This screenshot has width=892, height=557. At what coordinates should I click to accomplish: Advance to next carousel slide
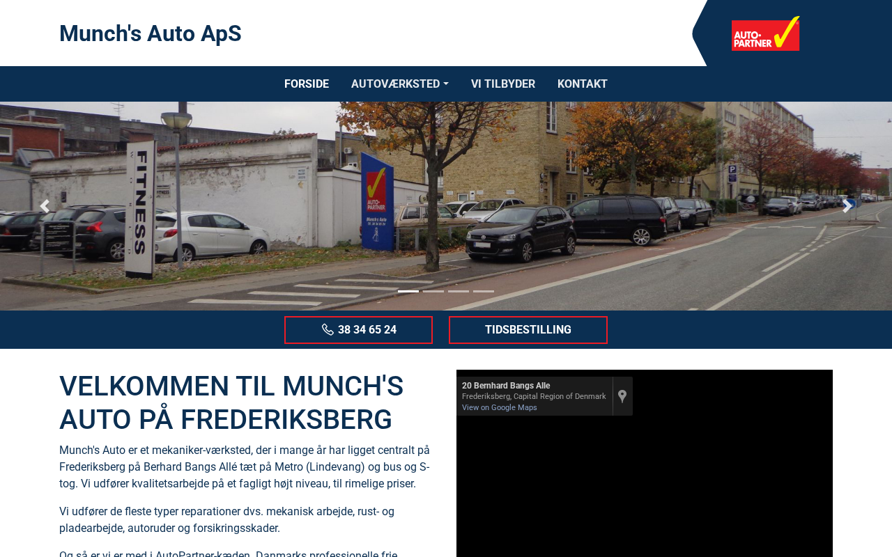pos(847,206)
